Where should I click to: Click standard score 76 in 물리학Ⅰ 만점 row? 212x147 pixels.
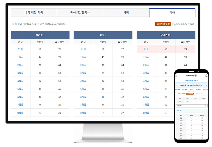pos(60,49)
